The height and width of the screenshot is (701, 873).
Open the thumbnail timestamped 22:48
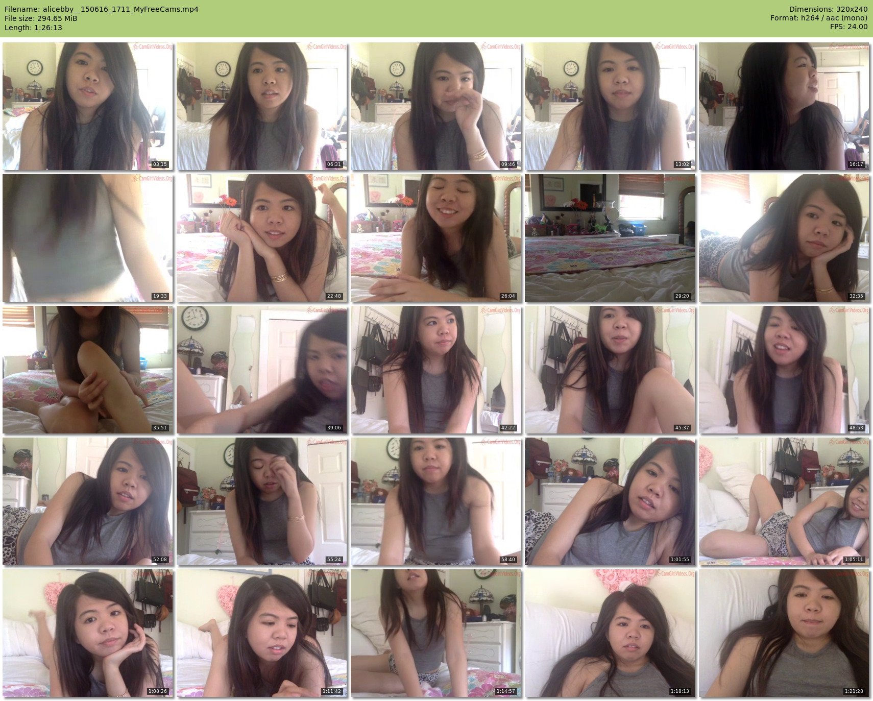[x=261, y=238]
